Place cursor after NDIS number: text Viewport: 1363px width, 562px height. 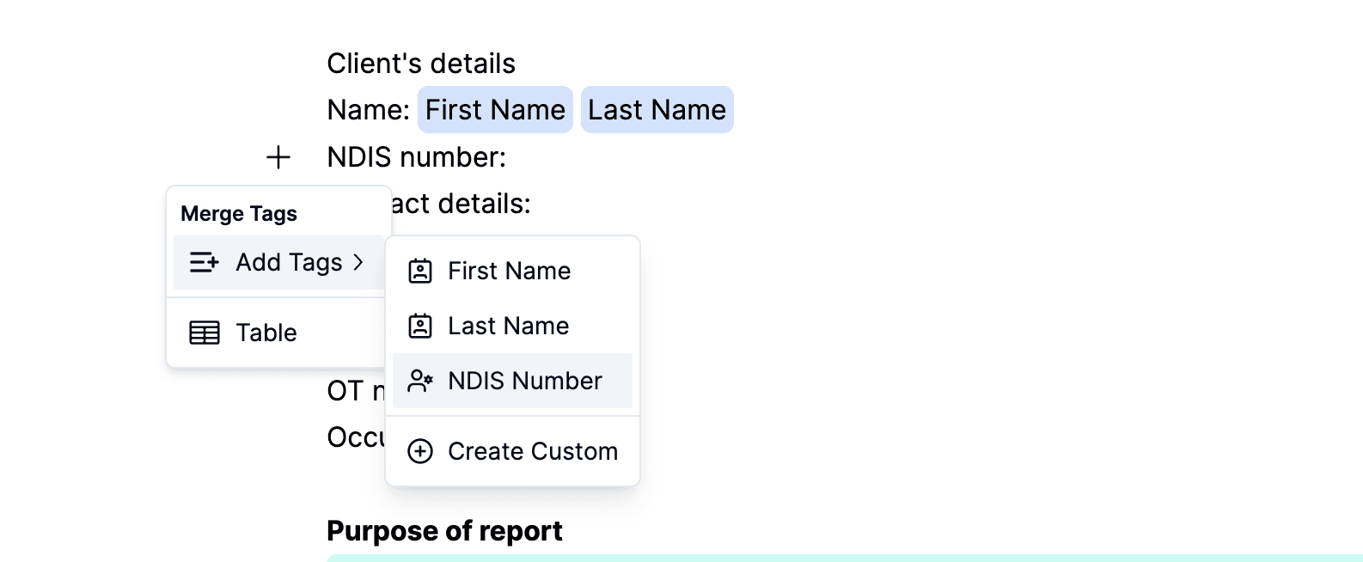(509, 157)
